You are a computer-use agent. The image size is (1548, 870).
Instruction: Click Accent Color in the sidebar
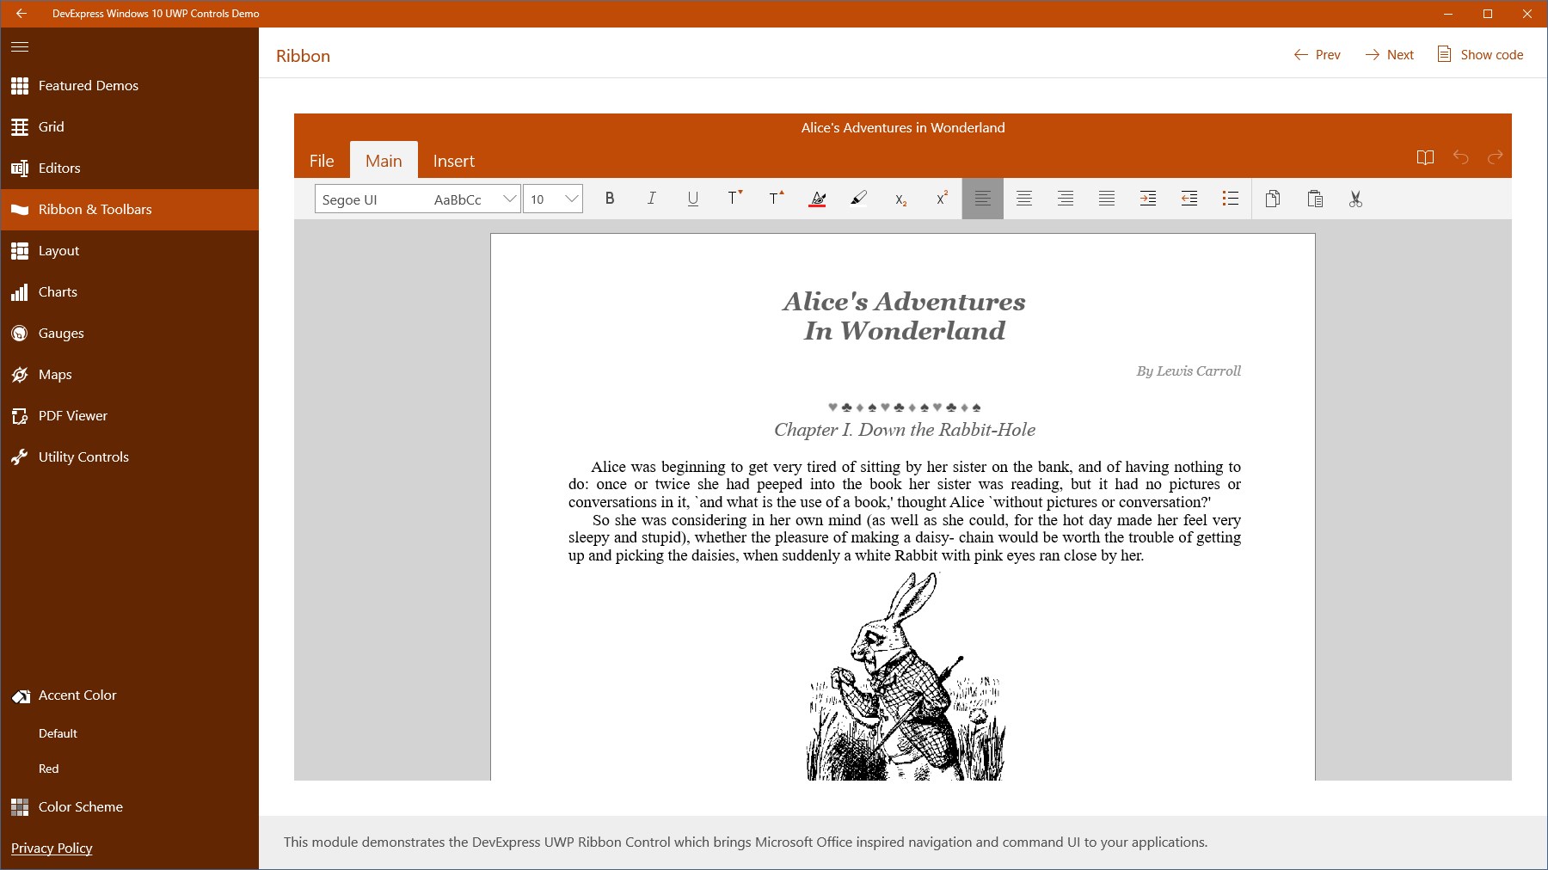pos(130,695)
